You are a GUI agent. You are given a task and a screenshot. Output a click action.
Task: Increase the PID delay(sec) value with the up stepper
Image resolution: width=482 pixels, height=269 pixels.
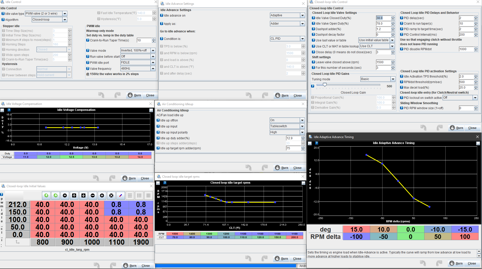476,17
